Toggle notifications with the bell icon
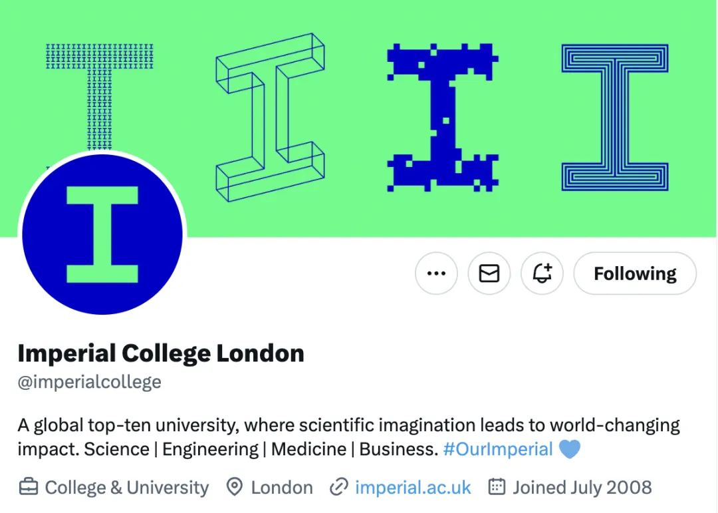718x513 pixels. (542, 273)
